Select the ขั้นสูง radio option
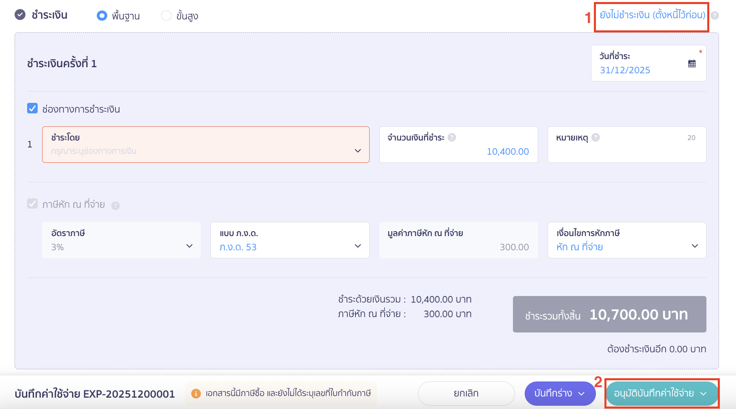 (x=166, y=16)
